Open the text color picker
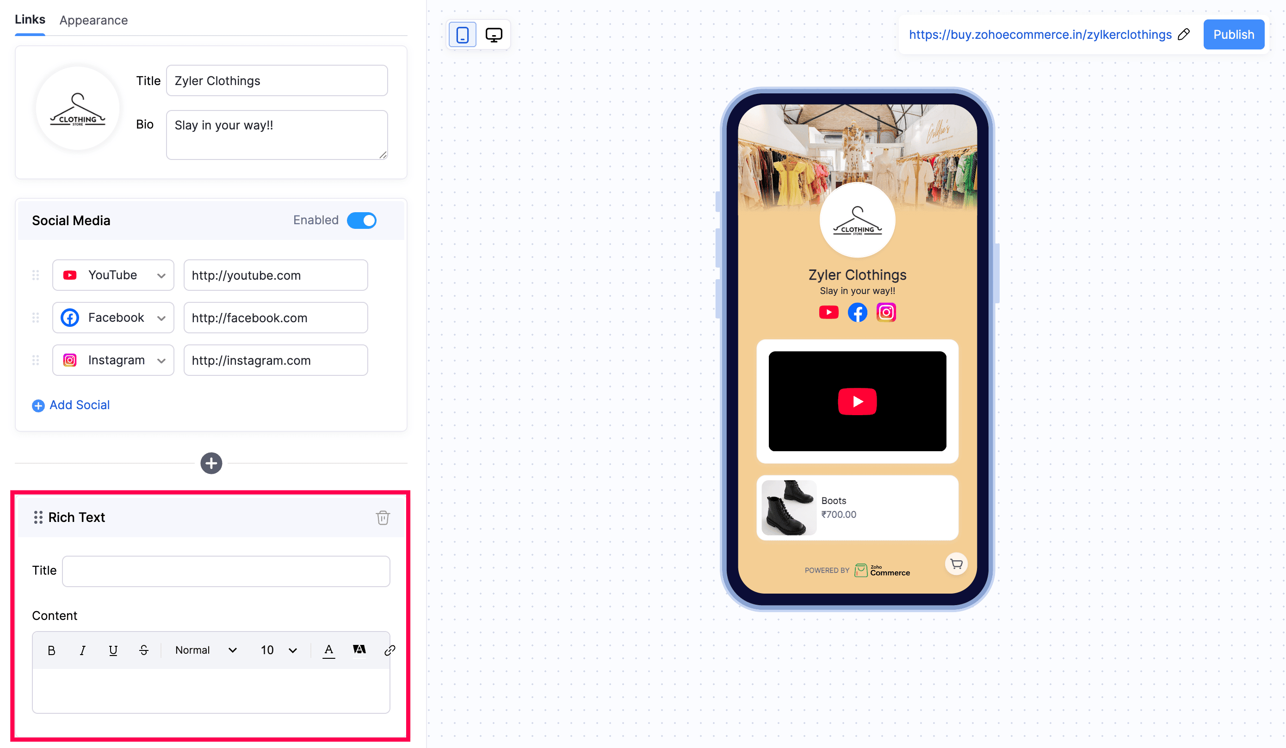 tap(328, 650)
